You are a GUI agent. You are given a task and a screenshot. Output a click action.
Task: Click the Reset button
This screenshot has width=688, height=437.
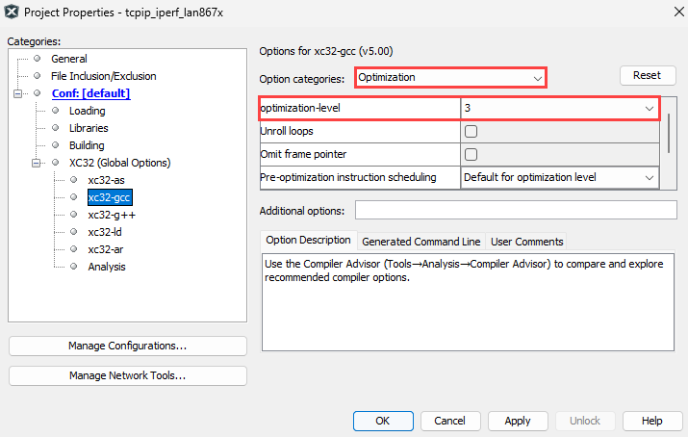tap(647, 76)
